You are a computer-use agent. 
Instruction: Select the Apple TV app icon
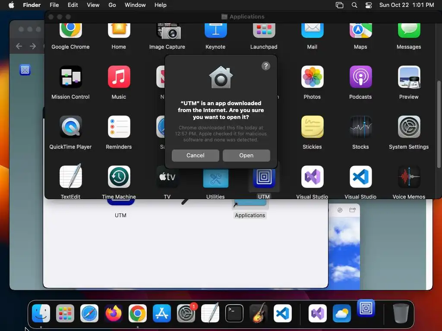(167, 176)
